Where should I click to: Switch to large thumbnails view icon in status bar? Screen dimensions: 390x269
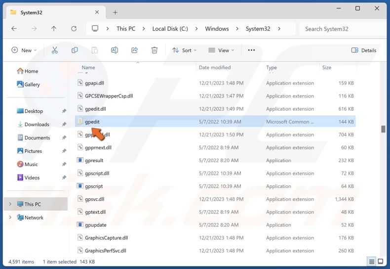pyautogui.click(x=381, y=262)
